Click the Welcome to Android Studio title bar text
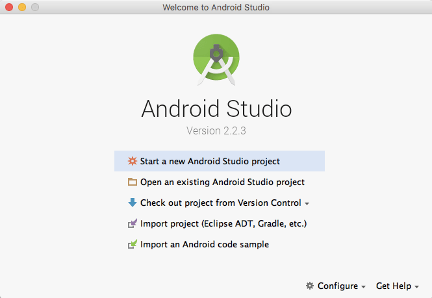The width and height of the screenshot is (432, 298). [x=216, y=7]
